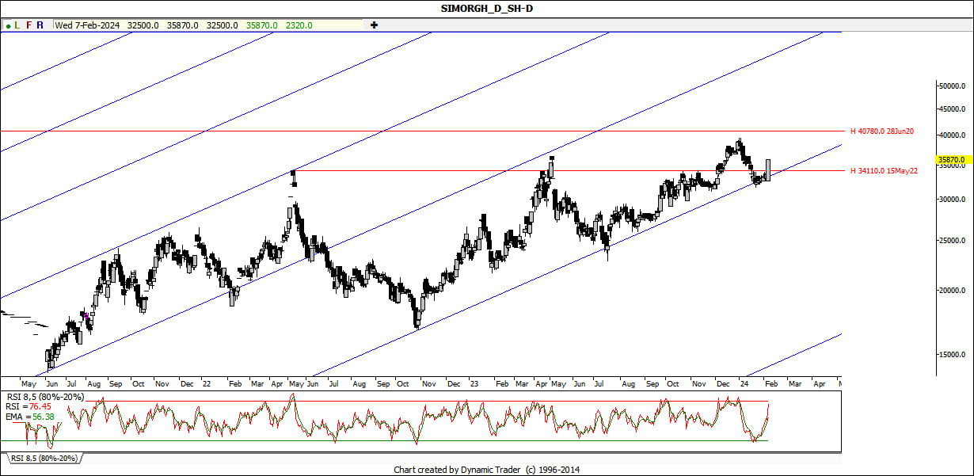Select the H 34110.0 15May22 level label

(x=884, y=171)
